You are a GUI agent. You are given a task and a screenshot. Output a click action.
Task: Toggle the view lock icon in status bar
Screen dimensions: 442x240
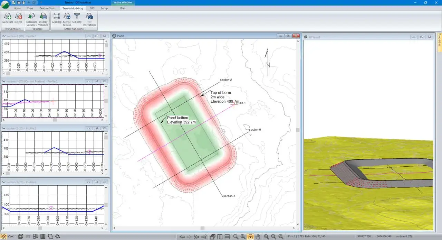(x=250, y=237)
